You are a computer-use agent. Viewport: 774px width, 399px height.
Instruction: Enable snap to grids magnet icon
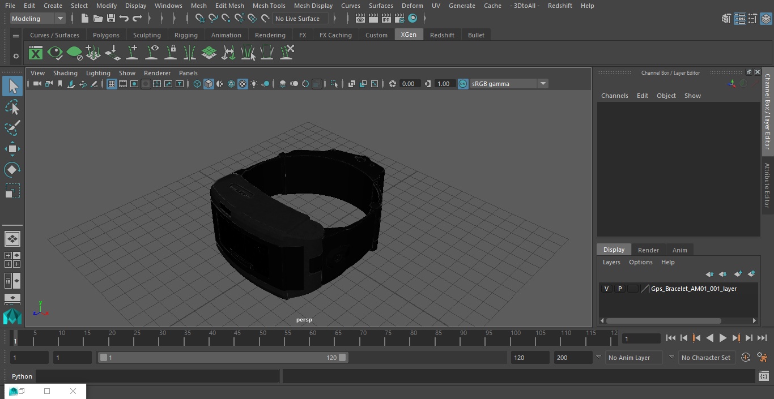click(200, 19)
